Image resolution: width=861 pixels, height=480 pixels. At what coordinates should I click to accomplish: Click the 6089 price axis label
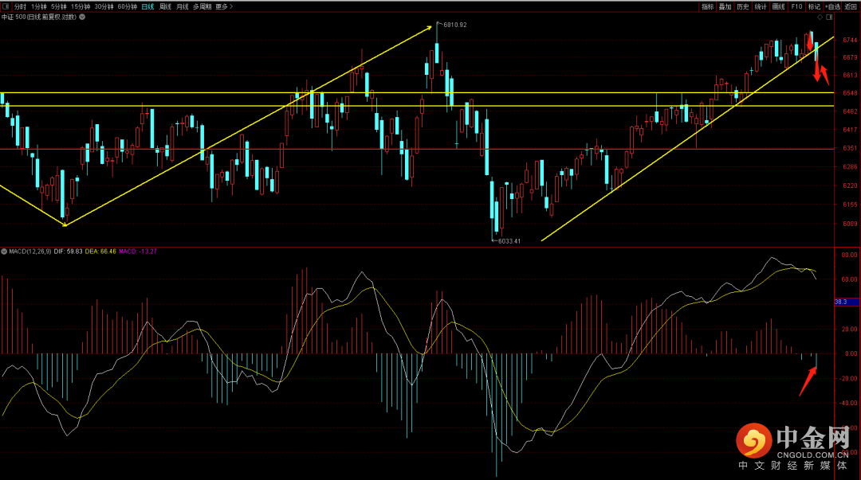click(x=850, y=223)
